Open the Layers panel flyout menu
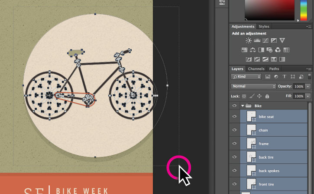 coord(309,69)
